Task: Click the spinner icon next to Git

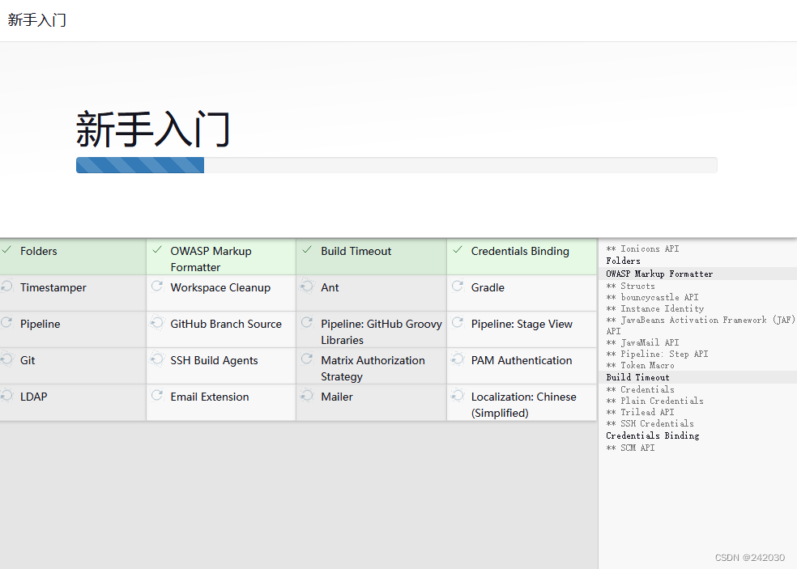Action: point(6,359)
